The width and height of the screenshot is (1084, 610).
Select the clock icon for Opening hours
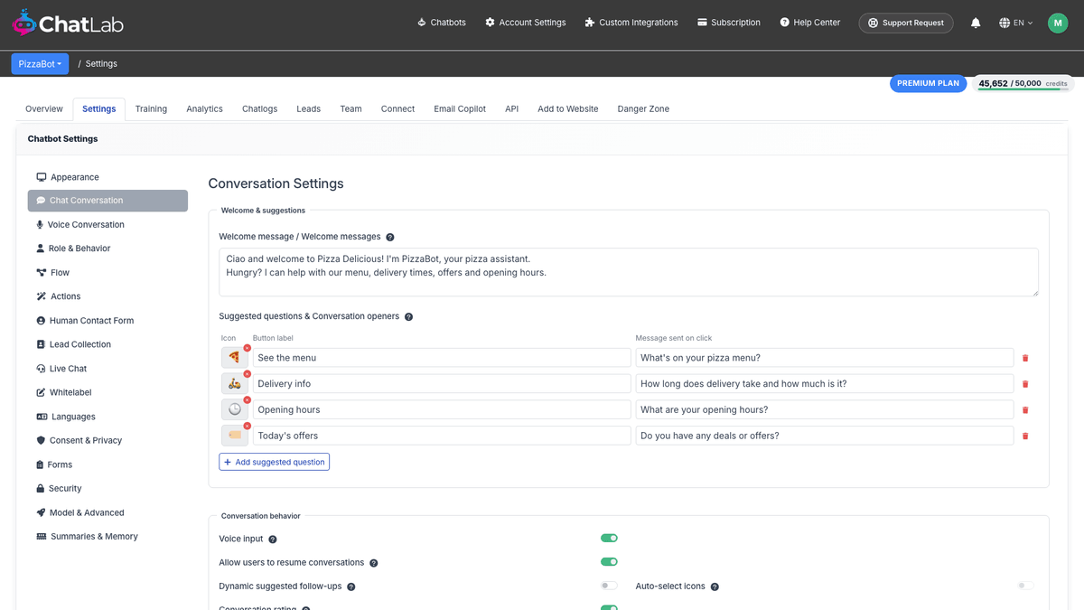coord(234,409)
